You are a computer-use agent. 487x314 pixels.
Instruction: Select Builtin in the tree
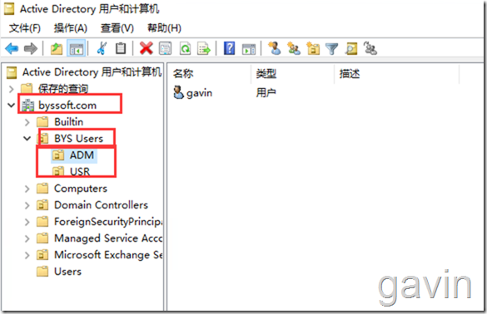68,122
